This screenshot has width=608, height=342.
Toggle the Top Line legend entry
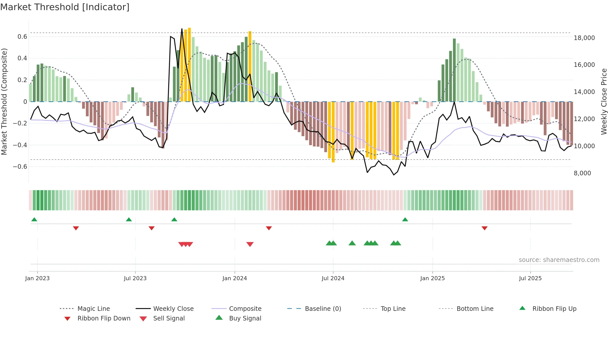384,309
